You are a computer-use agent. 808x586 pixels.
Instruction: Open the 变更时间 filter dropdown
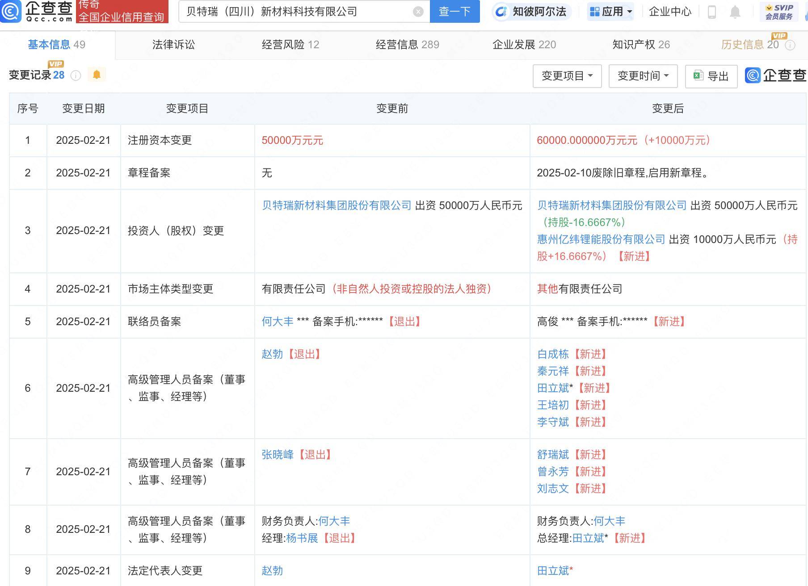[x=643, y=76]
